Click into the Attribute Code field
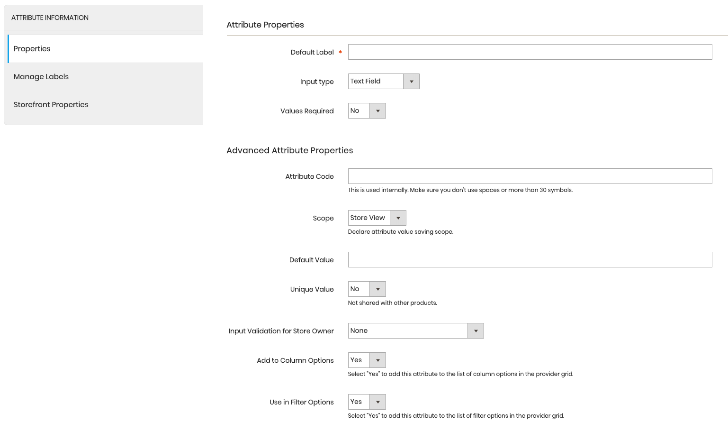Image resolution: width=728 pixels, height=422 pixels. (530, 176)
